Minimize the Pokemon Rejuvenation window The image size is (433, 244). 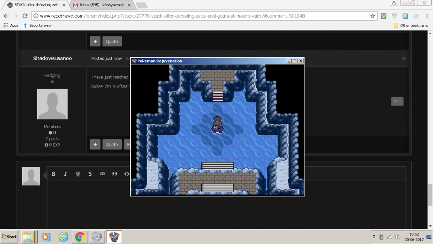(x=289, y=61)
